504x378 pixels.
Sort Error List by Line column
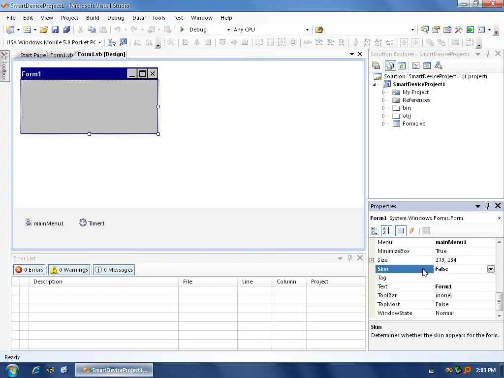[x=254, y=282]
